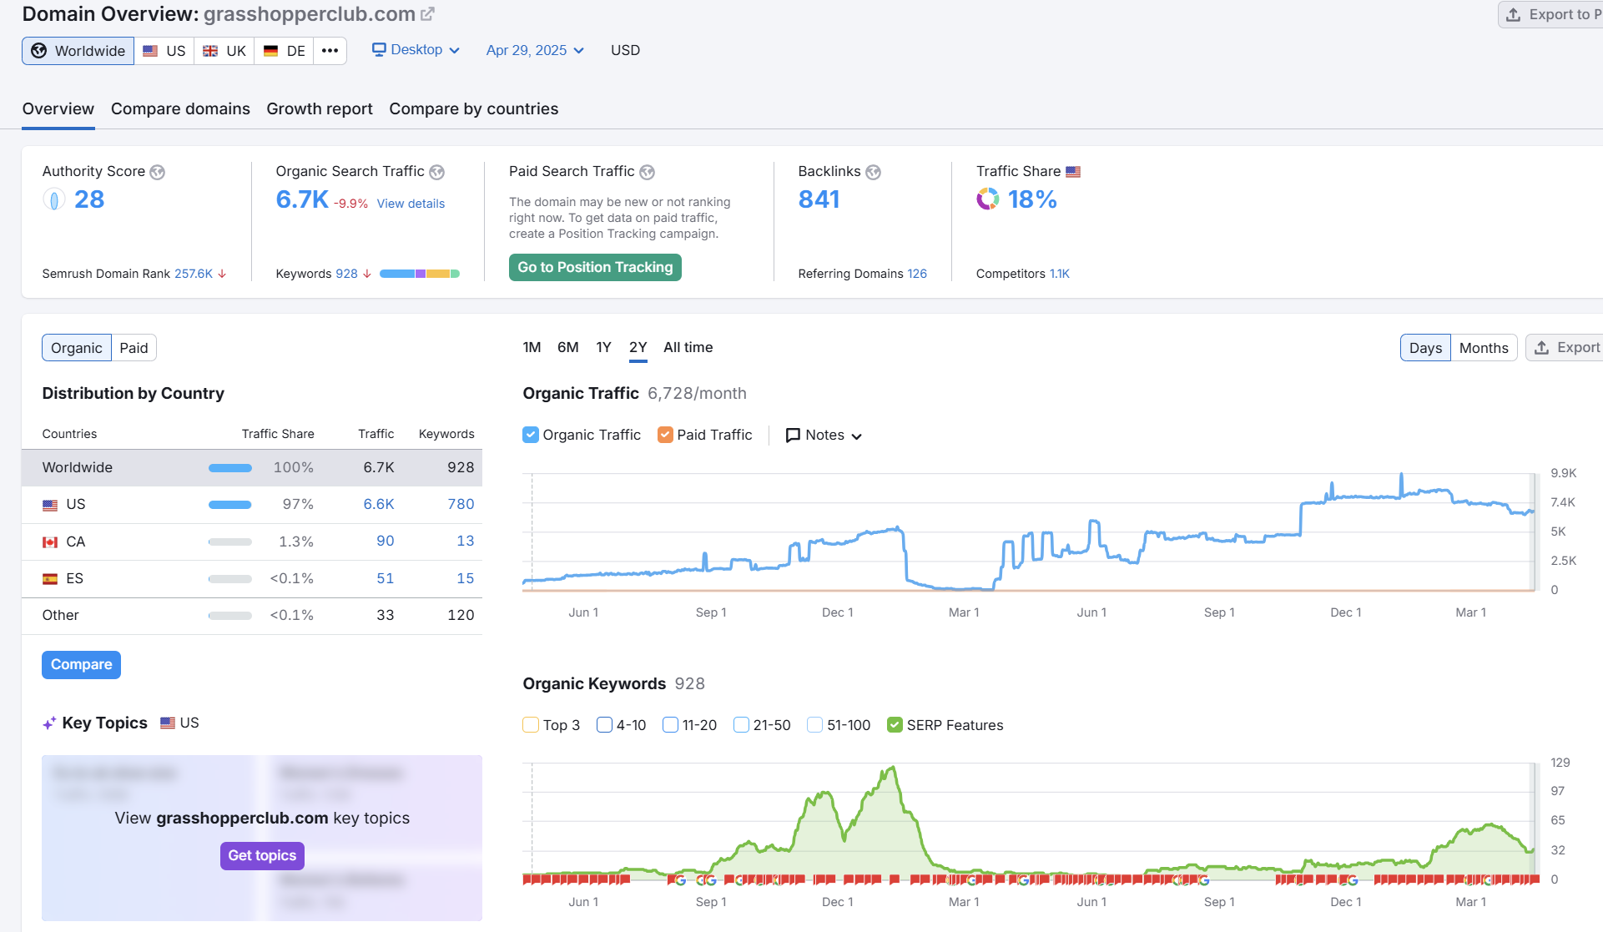This screenshot has width=1603, height=932.
Task: Select the 1M time range
Action: (x=532, y=347)
